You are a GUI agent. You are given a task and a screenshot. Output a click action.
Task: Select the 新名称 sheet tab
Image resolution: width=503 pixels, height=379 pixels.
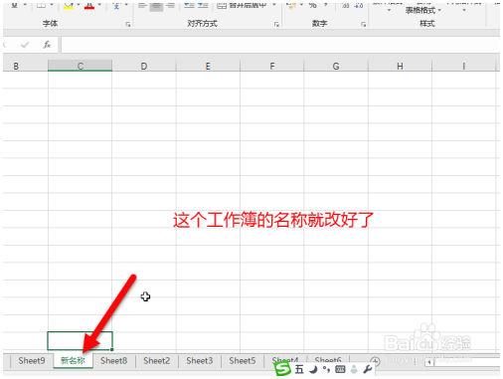pyautogui.click(x=73, y=360)
